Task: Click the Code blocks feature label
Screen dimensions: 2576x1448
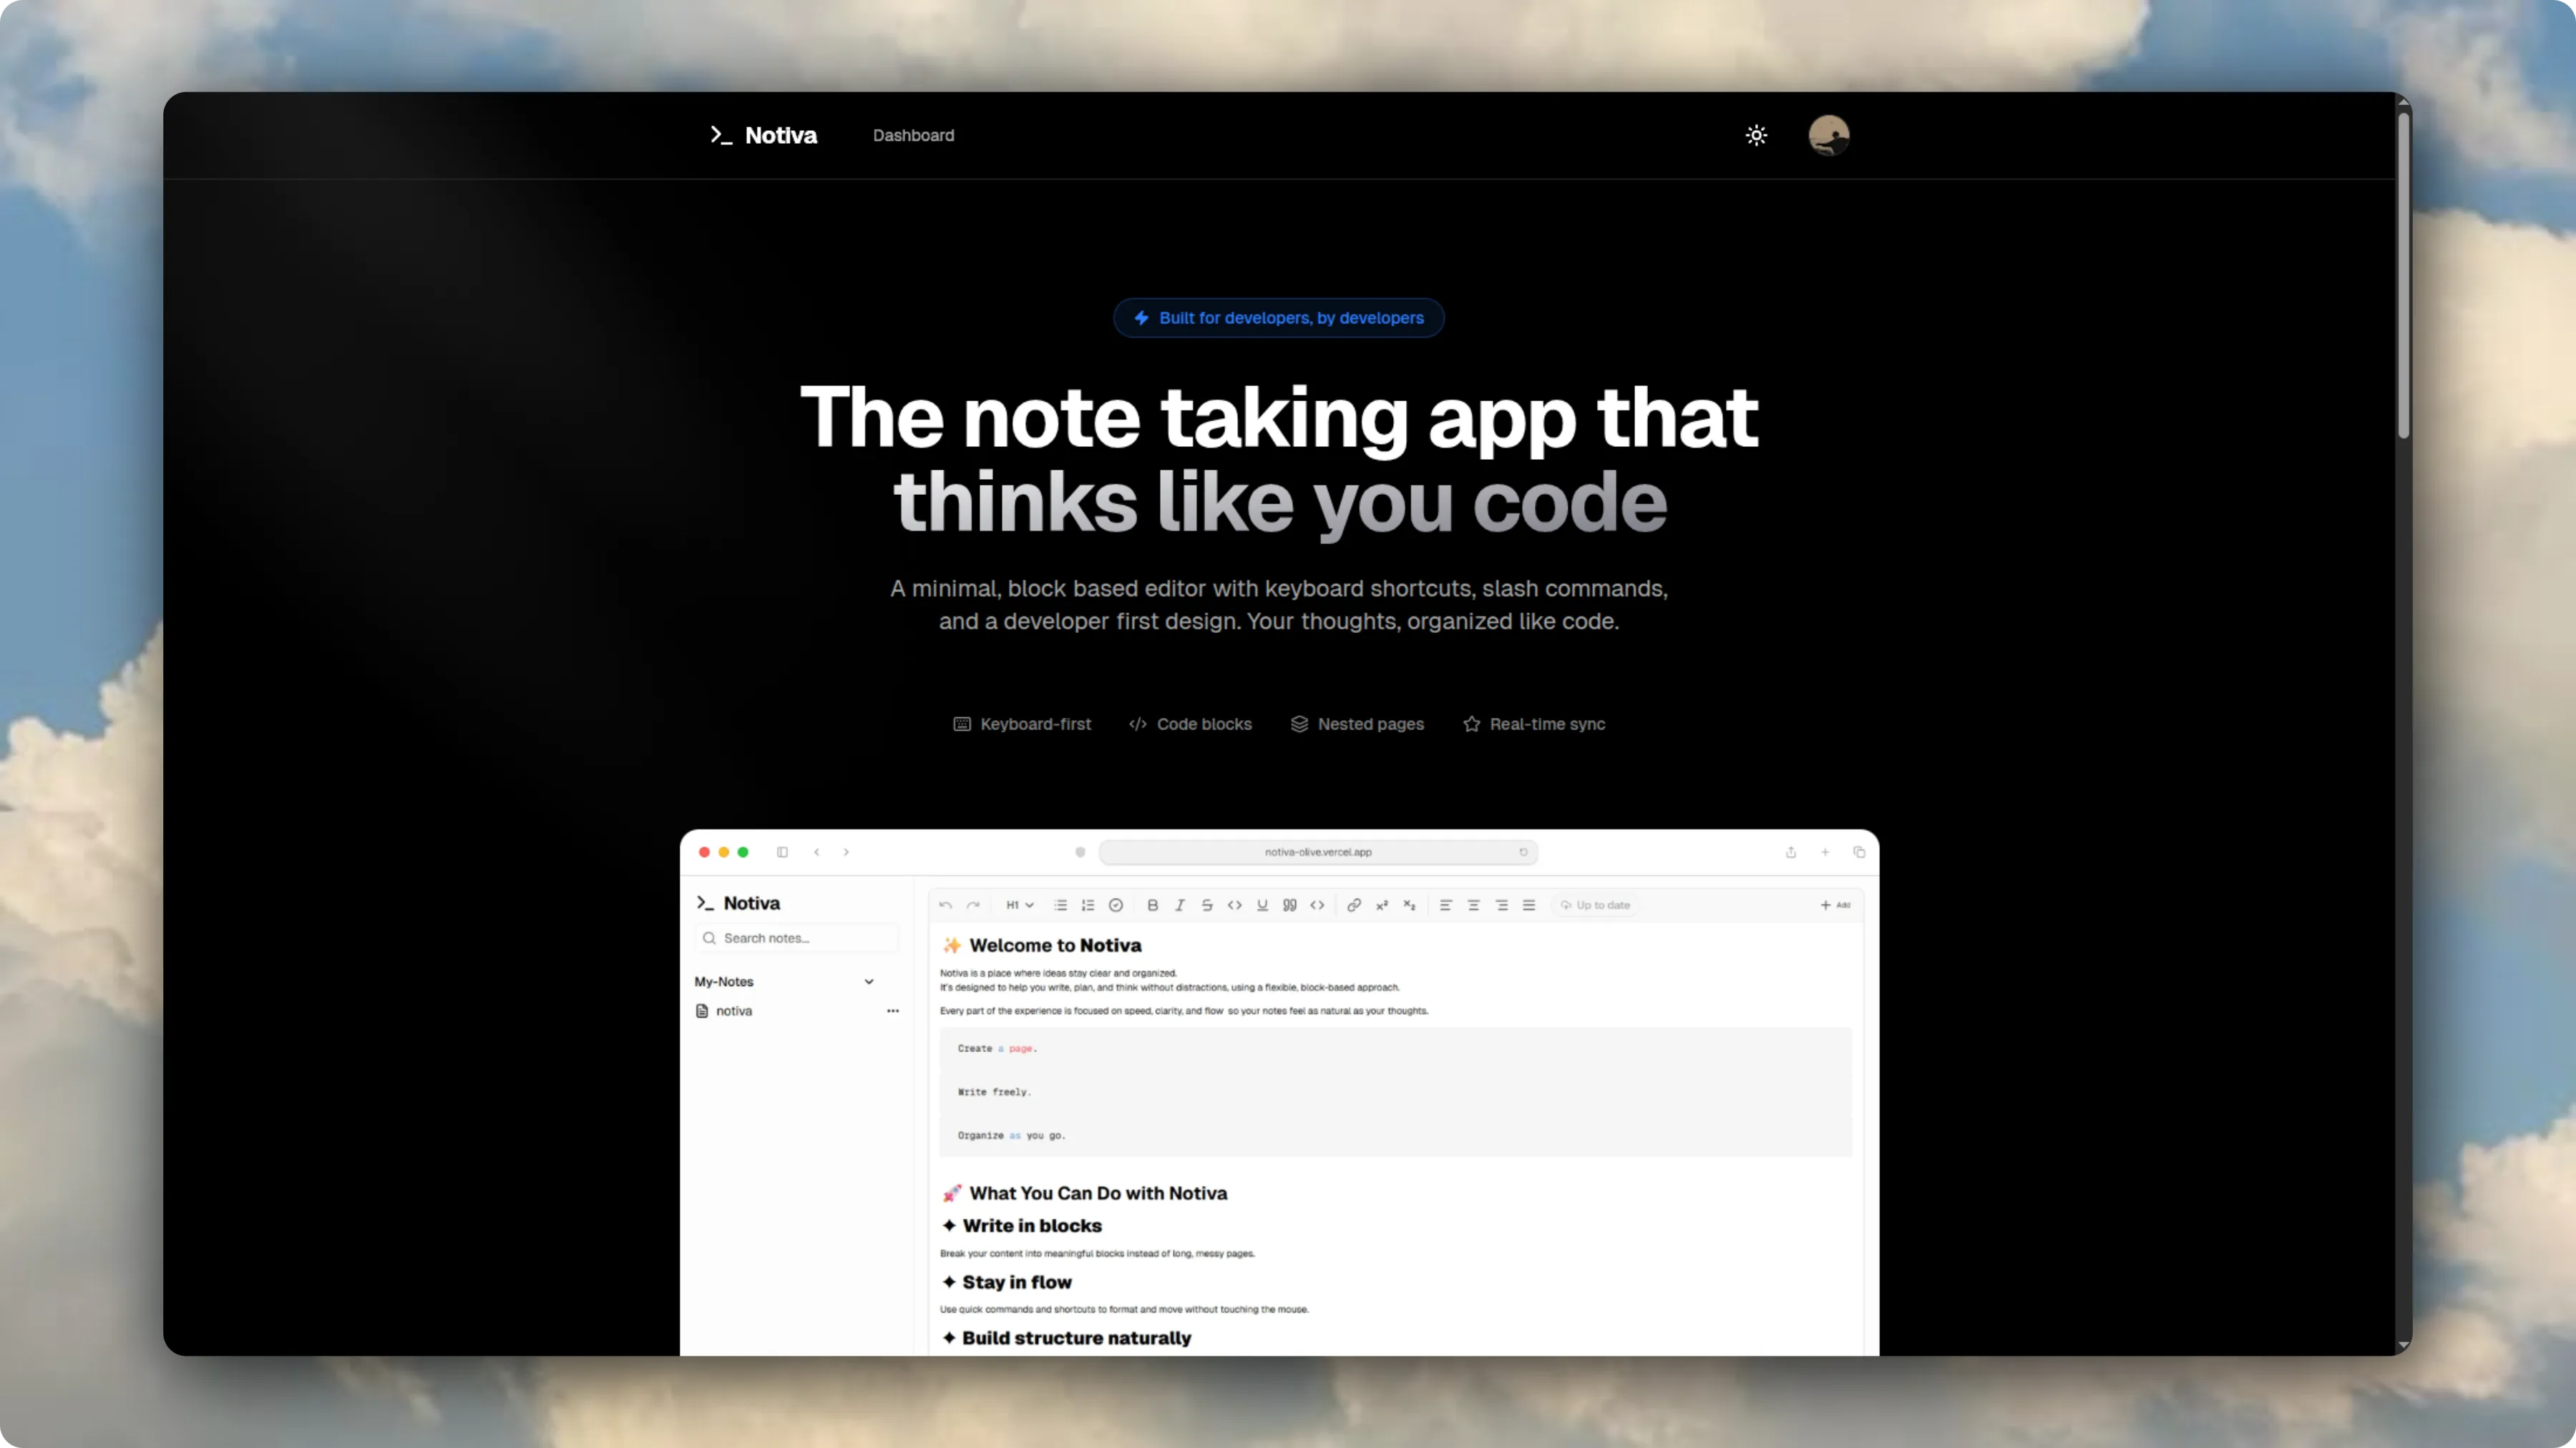Action: 1204,724
